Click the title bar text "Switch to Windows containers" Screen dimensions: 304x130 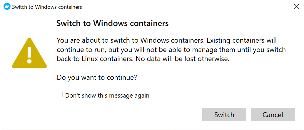point(47,7)
